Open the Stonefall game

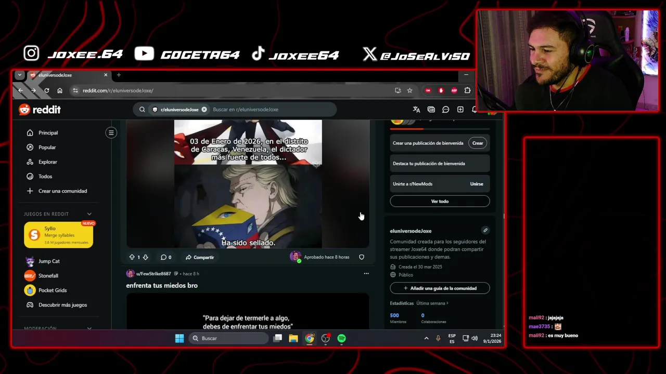click(x=48, y=276)
